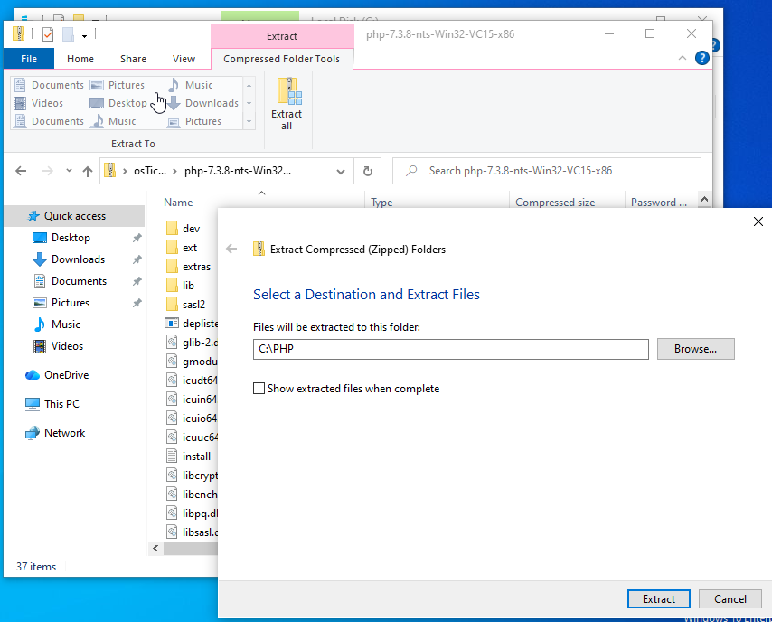Select the Videos extract-to location in the ribbon
This screenshot has height=622, width=772.
pos(38,103)
